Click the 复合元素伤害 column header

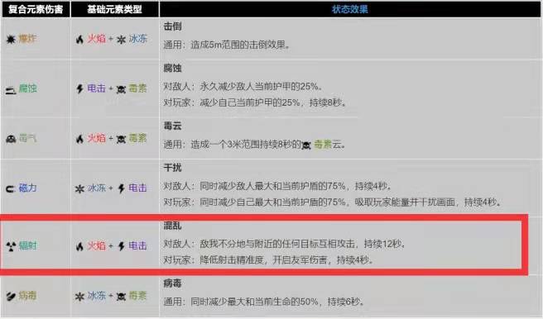[x=36, y=9]
